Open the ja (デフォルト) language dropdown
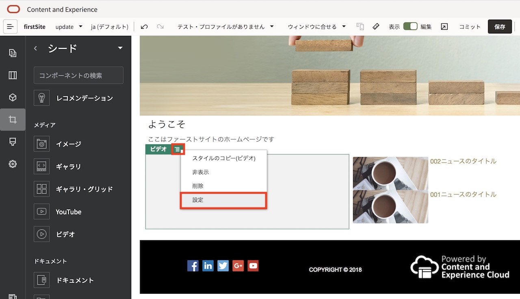The height and width of the screenshot is (299, 520). (109, 26)
